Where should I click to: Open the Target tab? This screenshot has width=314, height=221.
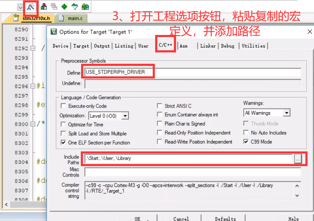tap(81, 46)
